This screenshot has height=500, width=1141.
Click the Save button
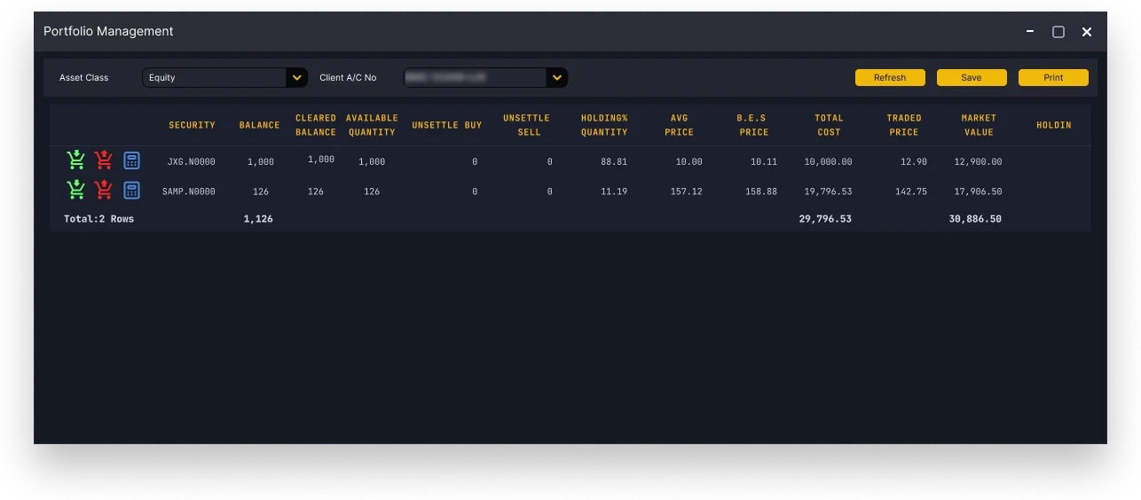click(972, 78)
